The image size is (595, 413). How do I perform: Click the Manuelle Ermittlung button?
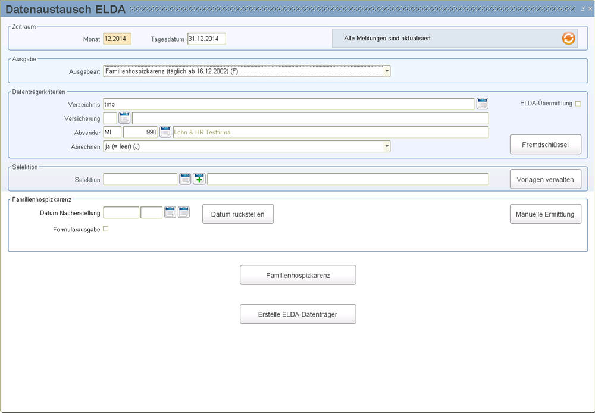coord(545,214)
